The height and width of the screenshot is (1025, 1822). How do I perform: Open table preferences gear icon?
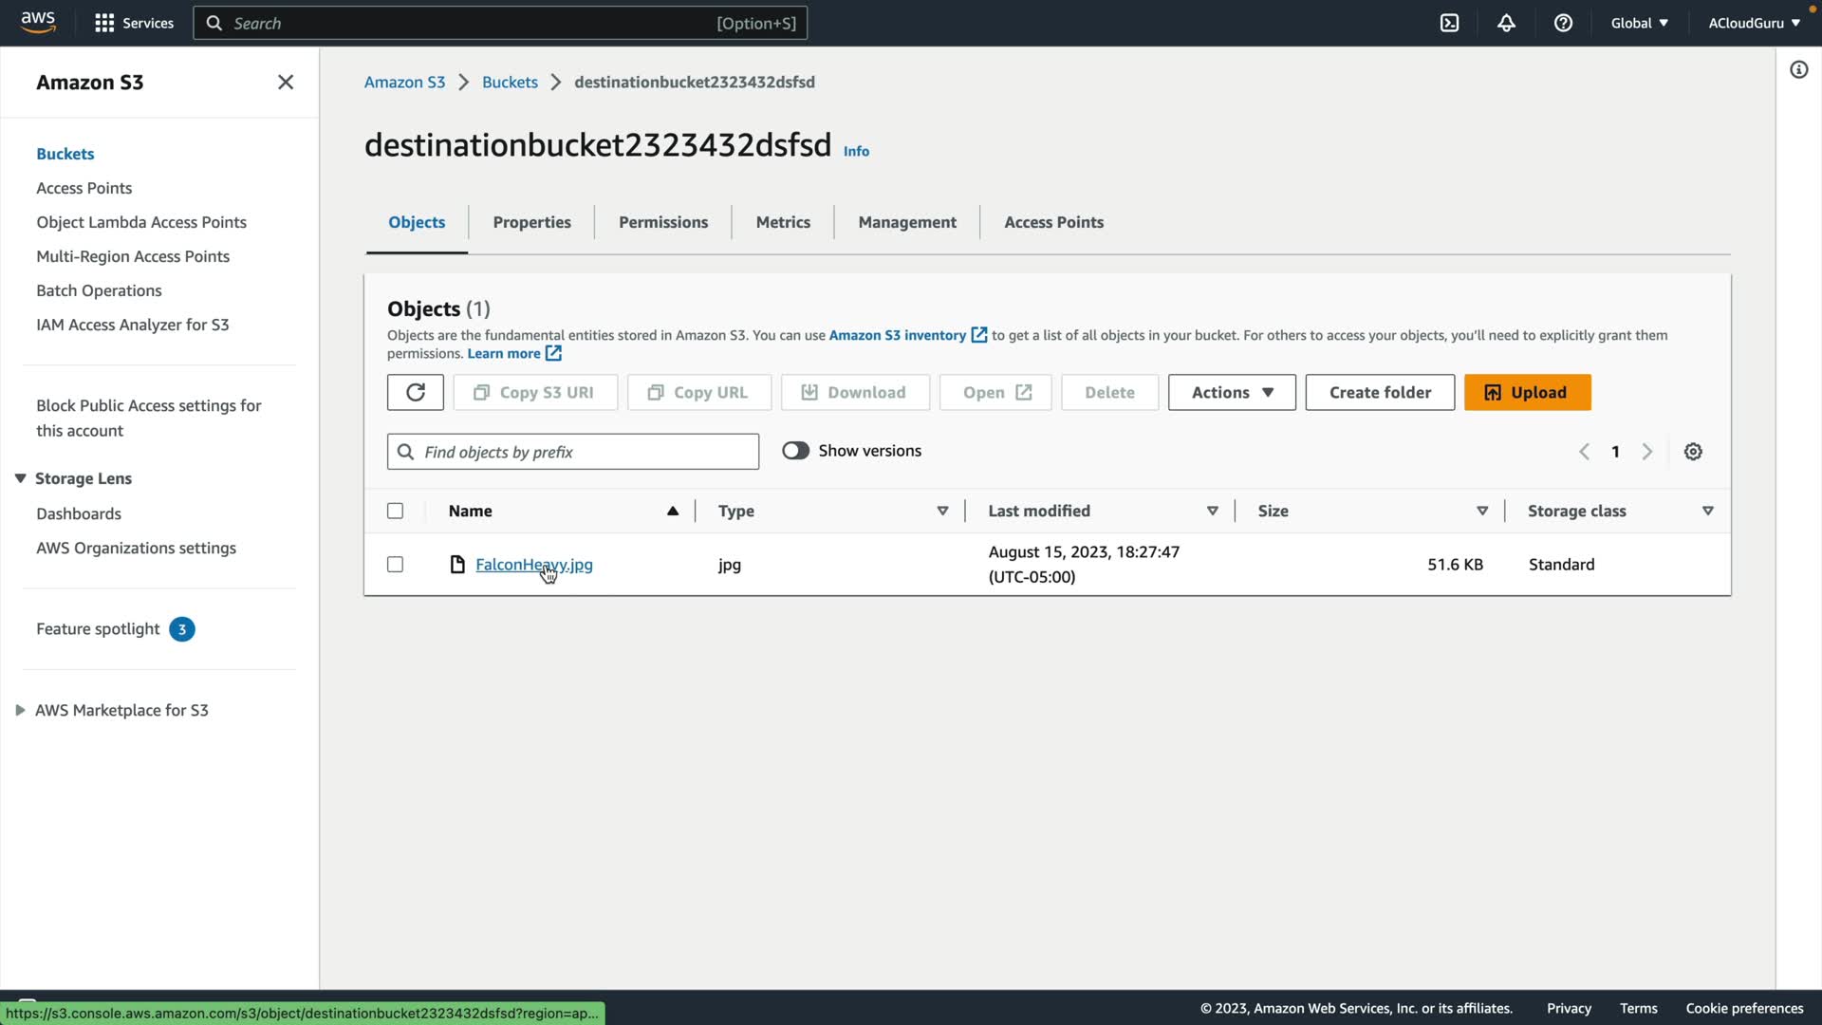[1693, 452]
